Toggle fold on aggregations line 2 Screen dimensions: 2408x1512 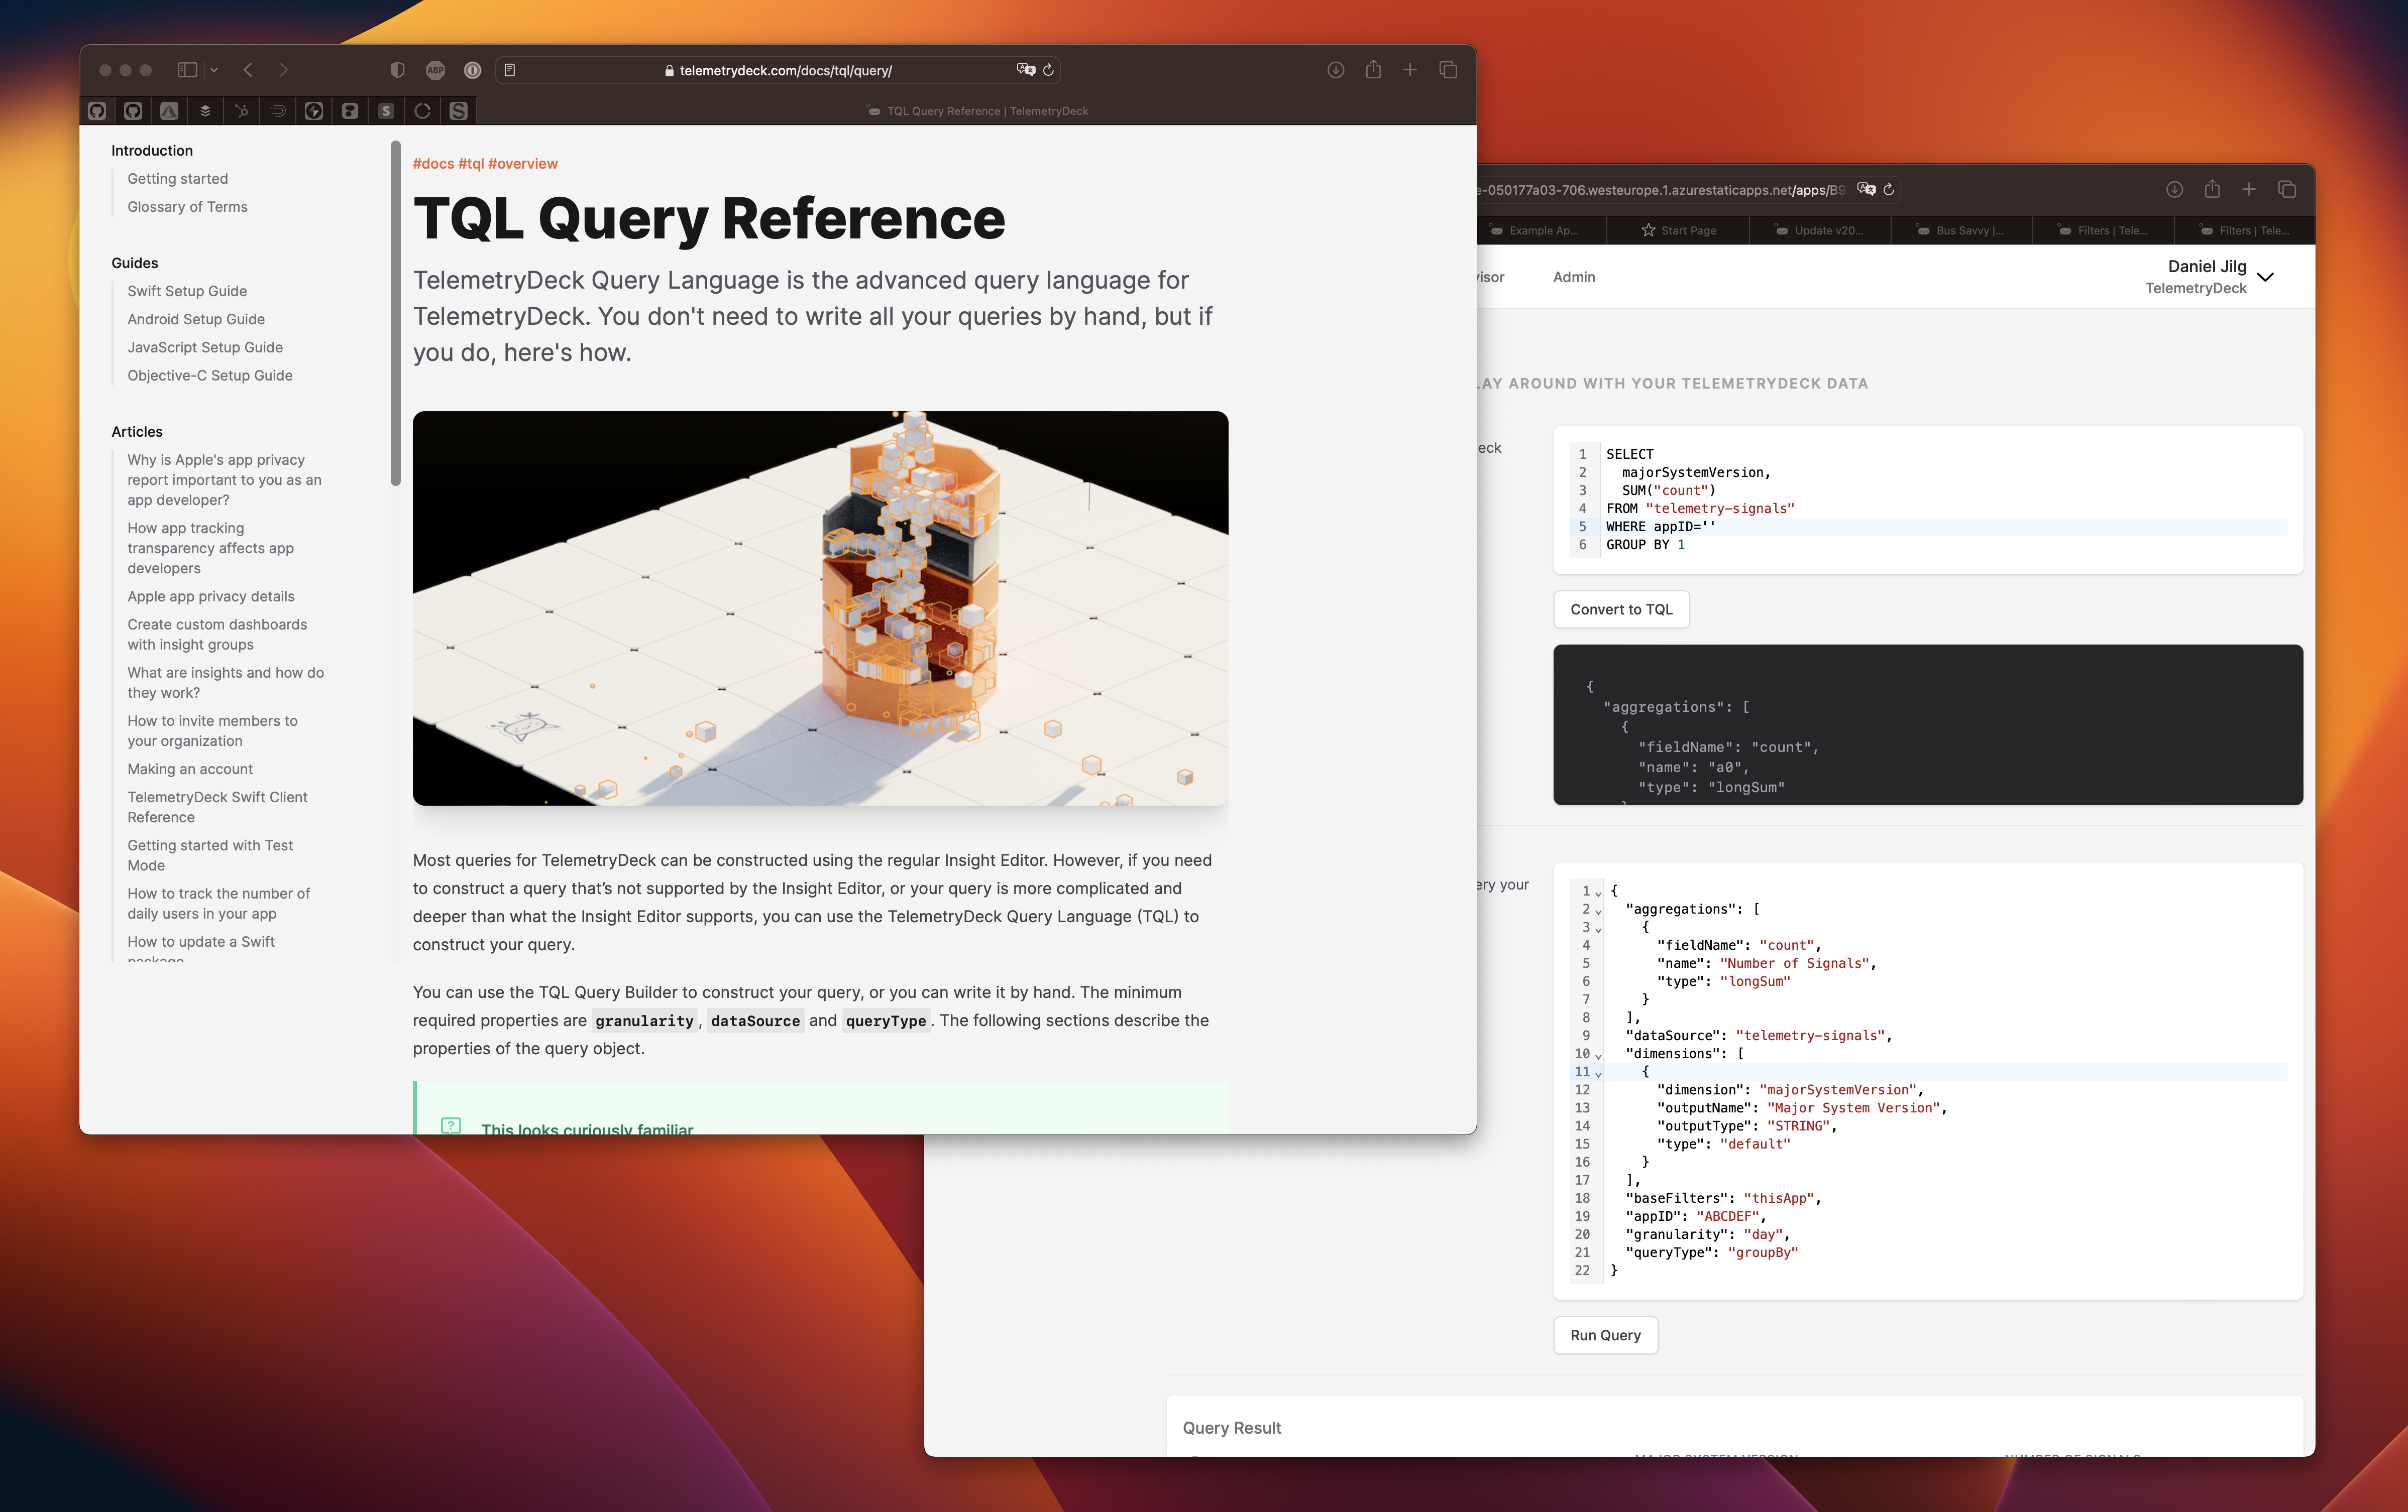[1598, 911]
